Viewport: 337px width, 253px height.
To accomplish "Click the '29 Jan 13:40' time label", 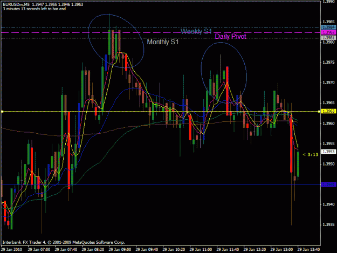I will click(308, 249).
